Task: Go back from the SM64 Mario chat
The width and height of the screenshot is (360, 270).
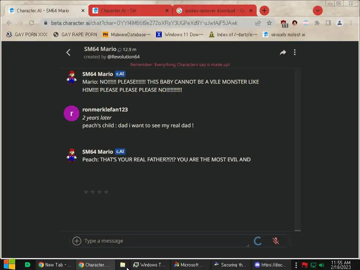Action: [68, 52]
